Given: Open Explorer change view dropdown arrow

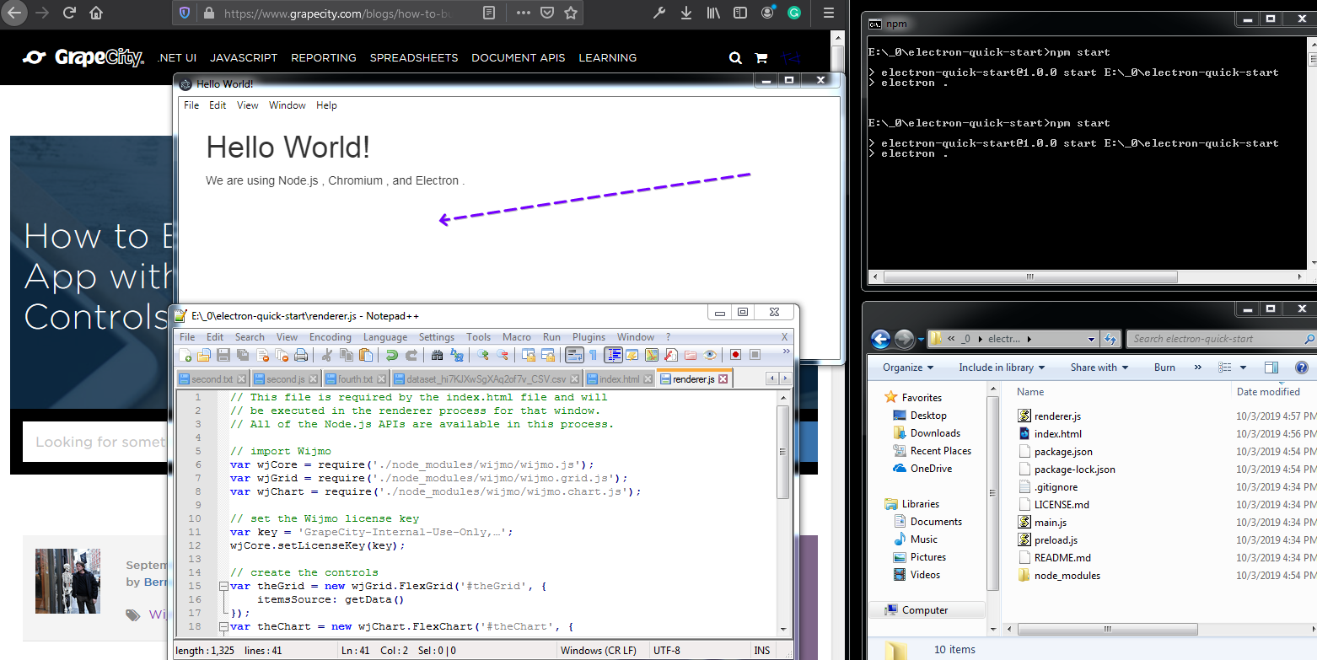Looking at the screenshot, I should (1244, 368).
